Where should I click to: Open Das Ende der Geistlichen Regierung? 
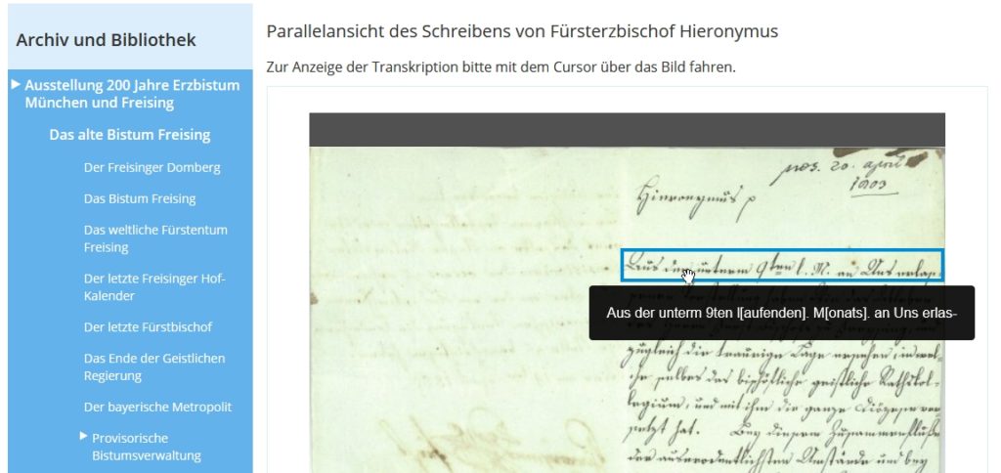click(x=153, y=367)
